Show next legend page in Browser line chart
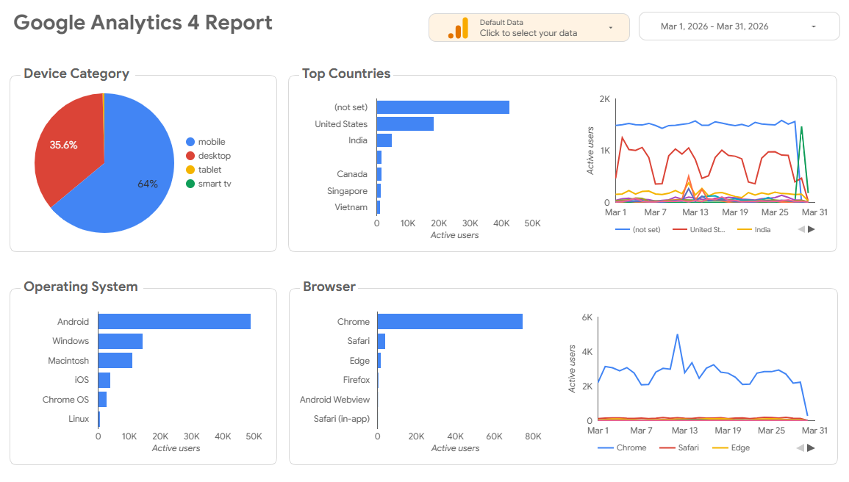 (811, 448)
